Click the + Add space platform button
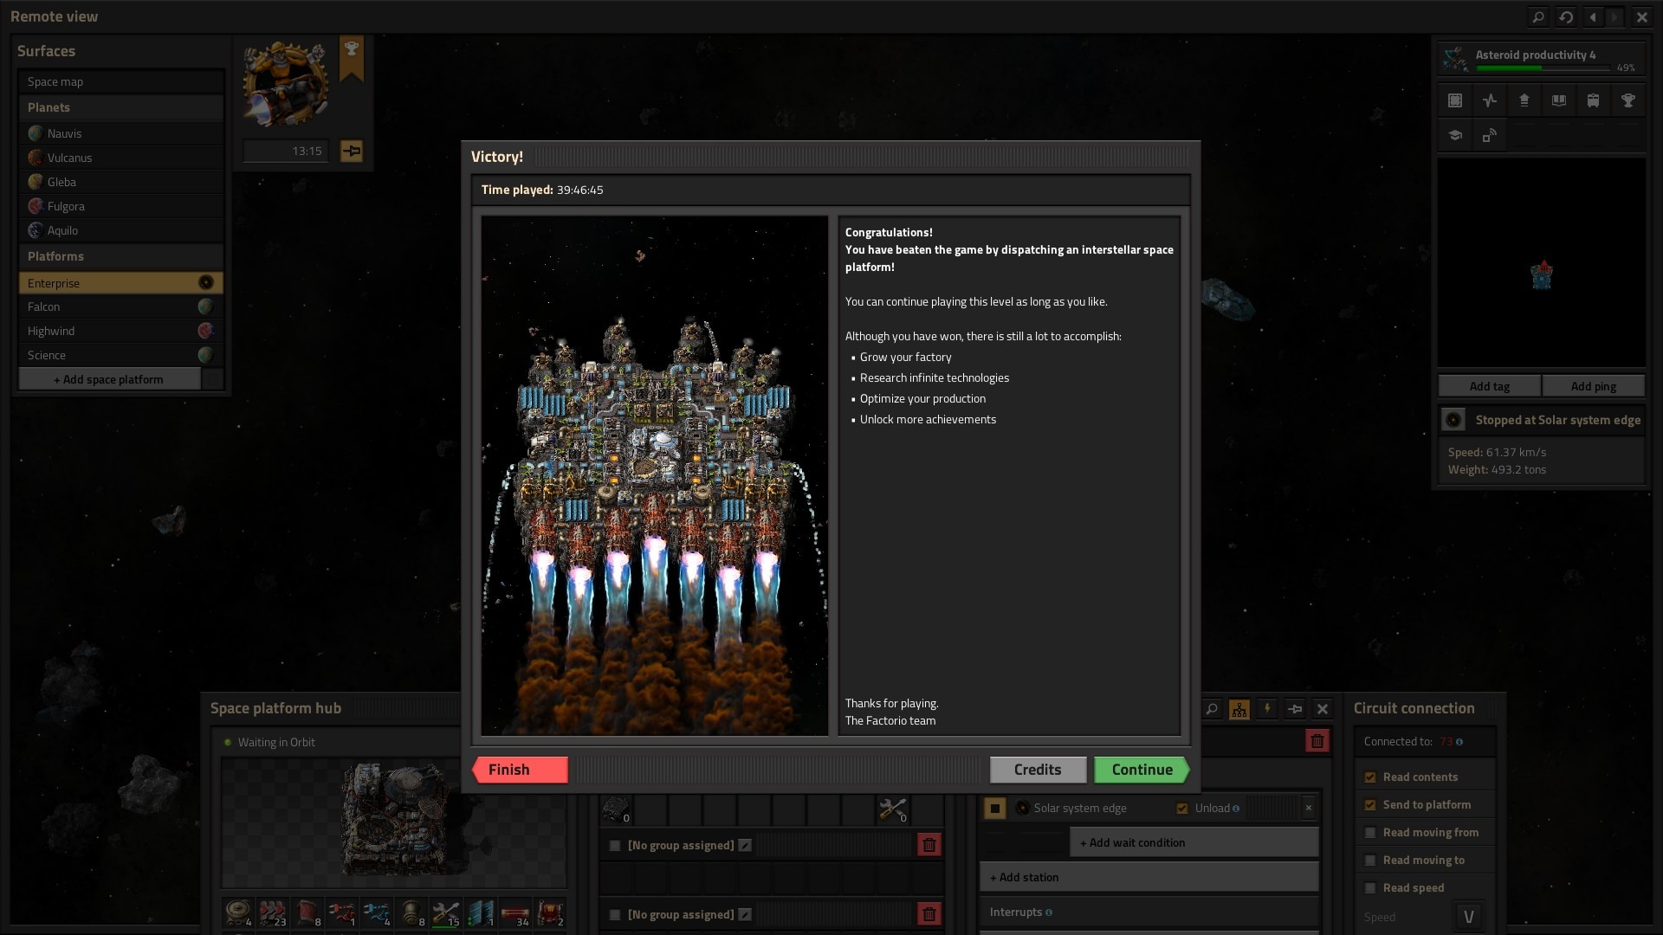 point(109,379)
